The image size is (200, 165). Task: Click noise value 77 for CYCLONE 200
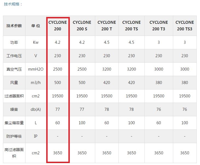(x=58, y=109)
